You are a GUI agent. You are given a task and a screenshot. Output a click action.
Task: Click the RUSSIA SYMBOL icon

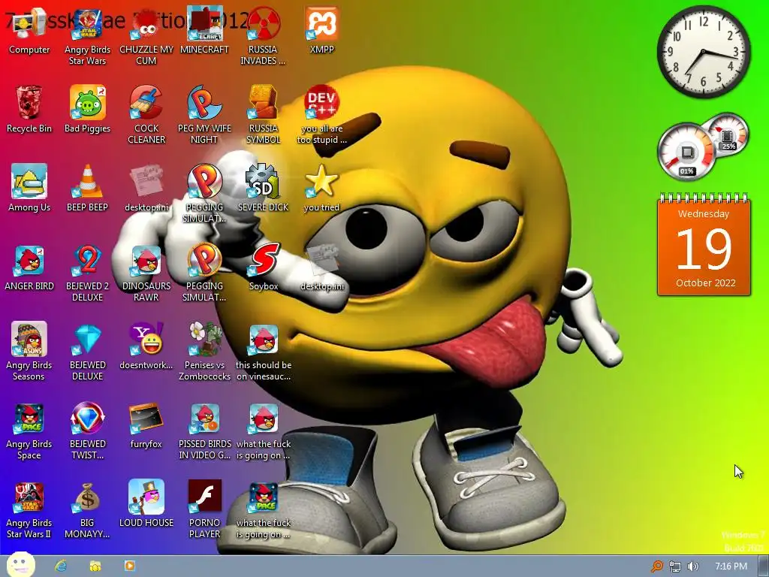point(263,115)
